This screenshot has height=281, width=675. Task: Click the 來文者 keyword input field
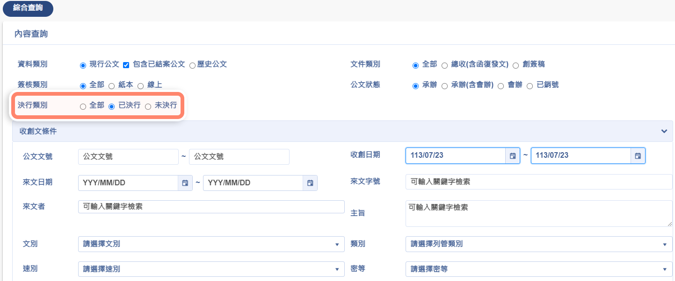coord(211,207)
